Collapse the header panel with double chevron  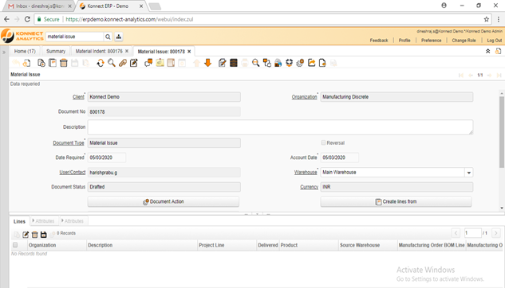click(488, 51)
